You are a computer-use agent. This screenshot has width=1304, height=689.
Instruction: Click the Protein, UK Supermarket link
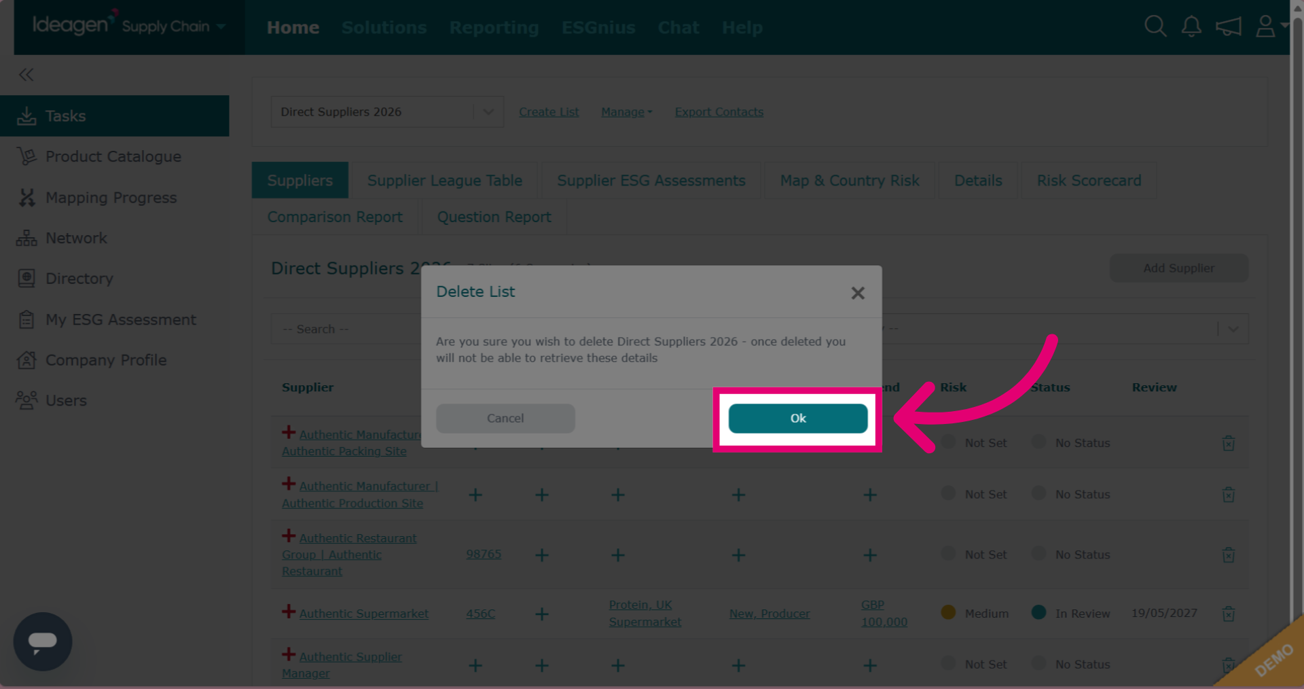click(645, 614)
